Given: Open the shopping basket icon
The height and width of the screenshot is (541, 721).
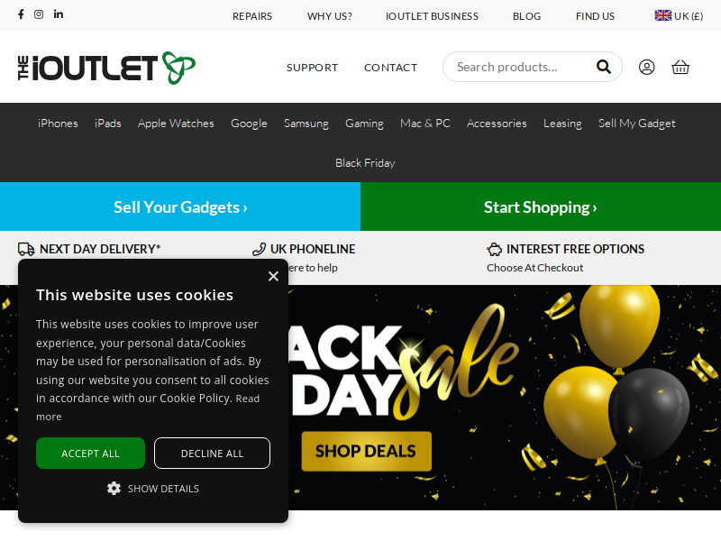Looking at the screenshot, I should 680,67.
